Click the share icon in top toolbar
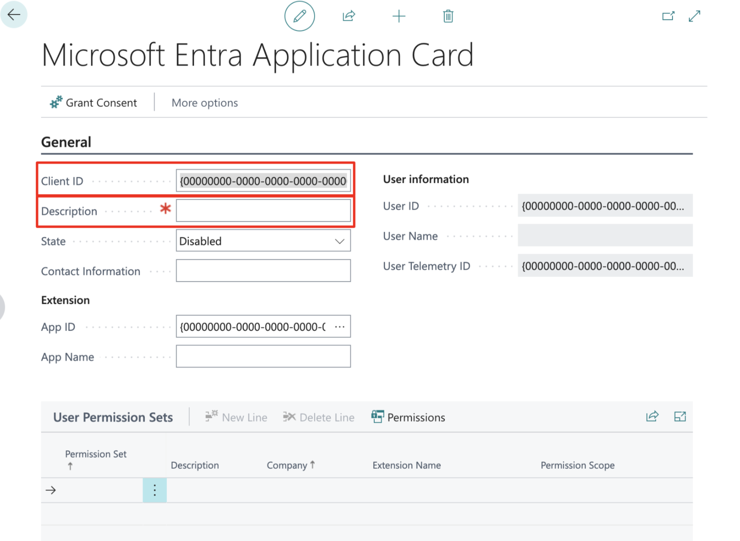 coord(349,16)
